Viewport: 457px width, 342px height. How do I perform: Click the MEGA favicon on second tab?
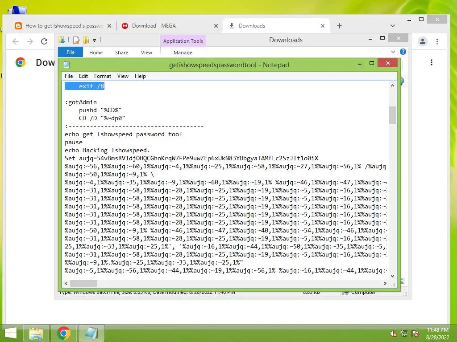pyautogui.click(x=125, y=26)
